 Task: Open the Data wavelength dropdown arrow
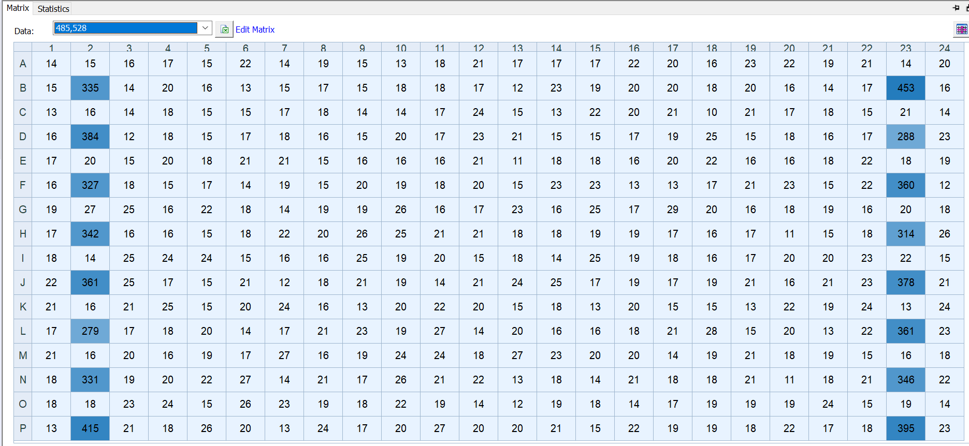click(x=206, y=28)
